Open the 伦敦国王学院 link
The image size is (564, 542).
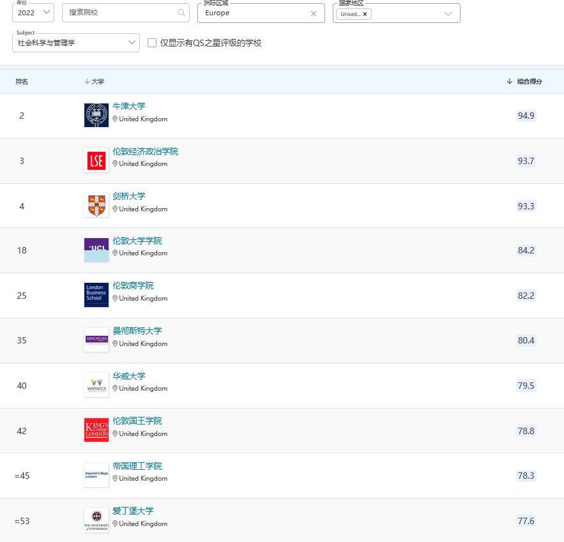pos(137,421)
